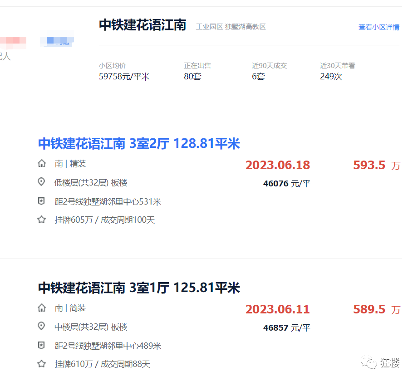Select the 59758元/平米 average price

click(124, 77)
